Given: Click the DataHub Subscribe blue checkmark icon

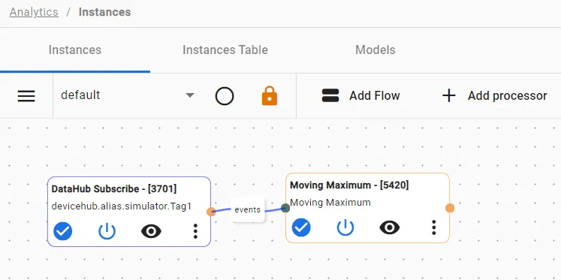Looking at the screenshot, I should pyautogui.click(x=63, y=231).
